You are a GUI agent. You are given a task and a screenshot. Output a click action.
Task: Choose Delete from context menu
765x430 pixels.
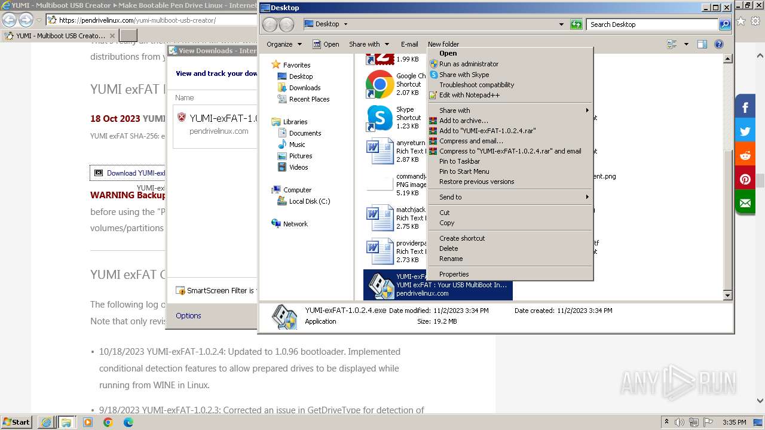(510, 248)
